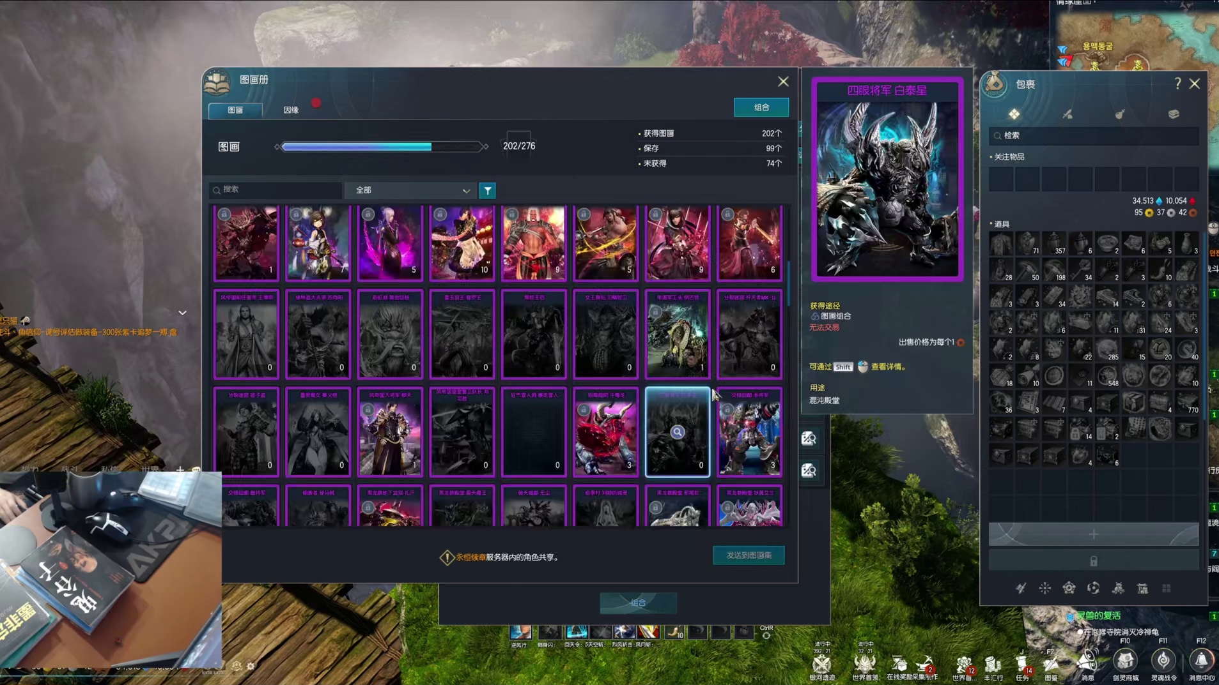
Task: Open the 消息中心 bell icon
Action: (1201, 660)
